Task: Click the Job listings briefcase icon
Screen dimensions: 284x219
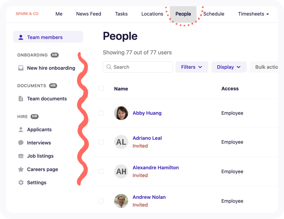Action: 21,156
